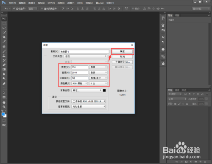Screen dimensions: 212x164
Task: Select the Blur tool
Action: point(4,74)
